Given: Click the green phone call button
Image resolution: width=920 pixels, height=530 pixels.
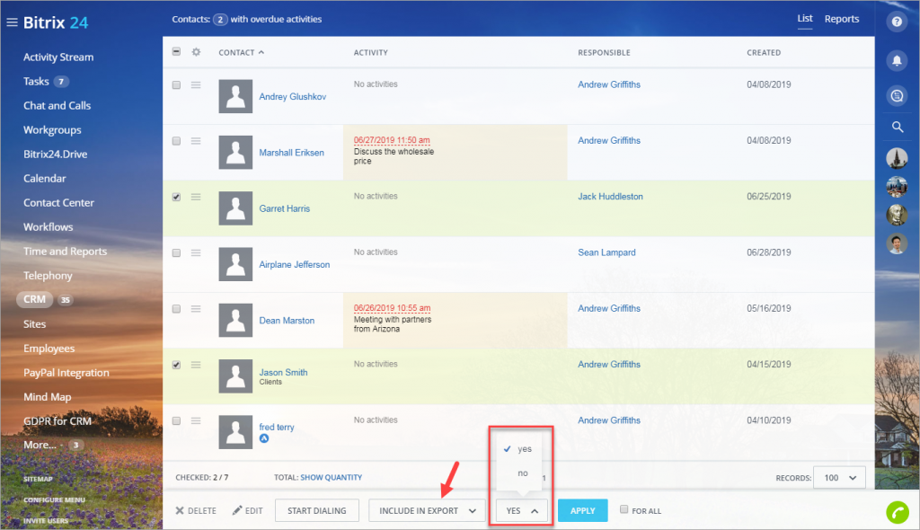Looking at the screenshot, I should point(898,512).
